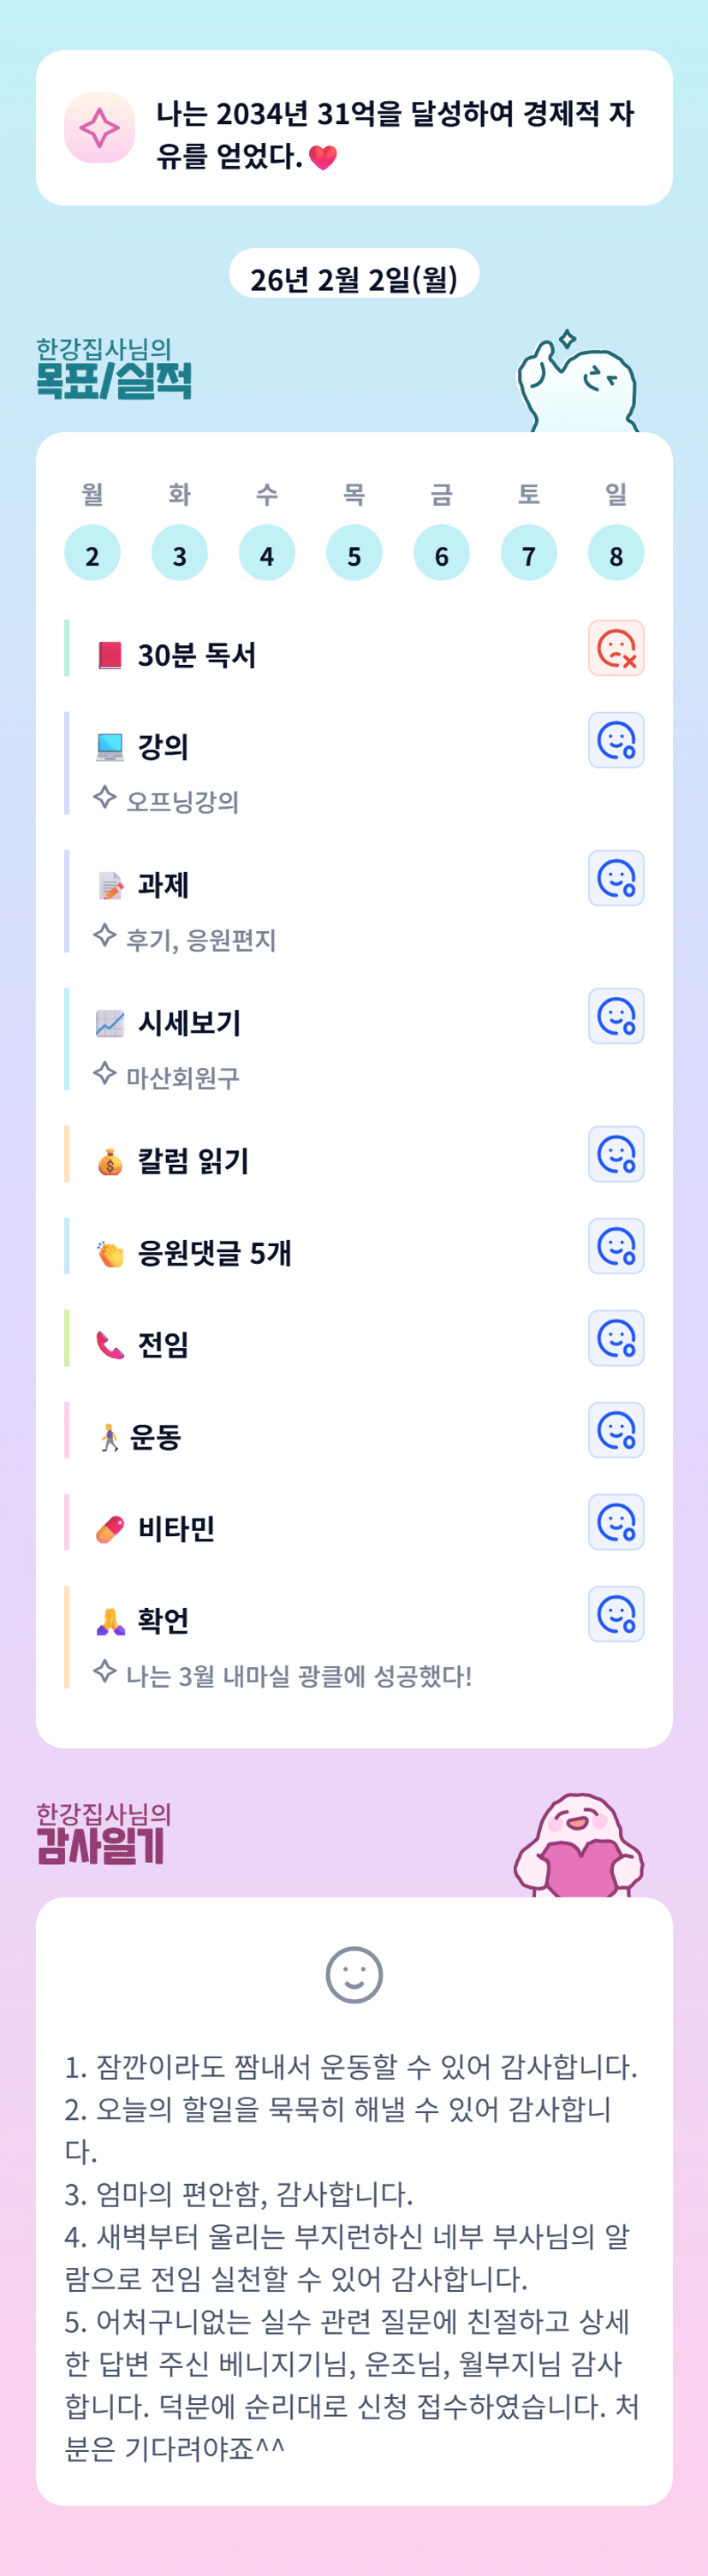
Task: Click the smiley mood icon in 감사일기
Action: pos(354,1975)
